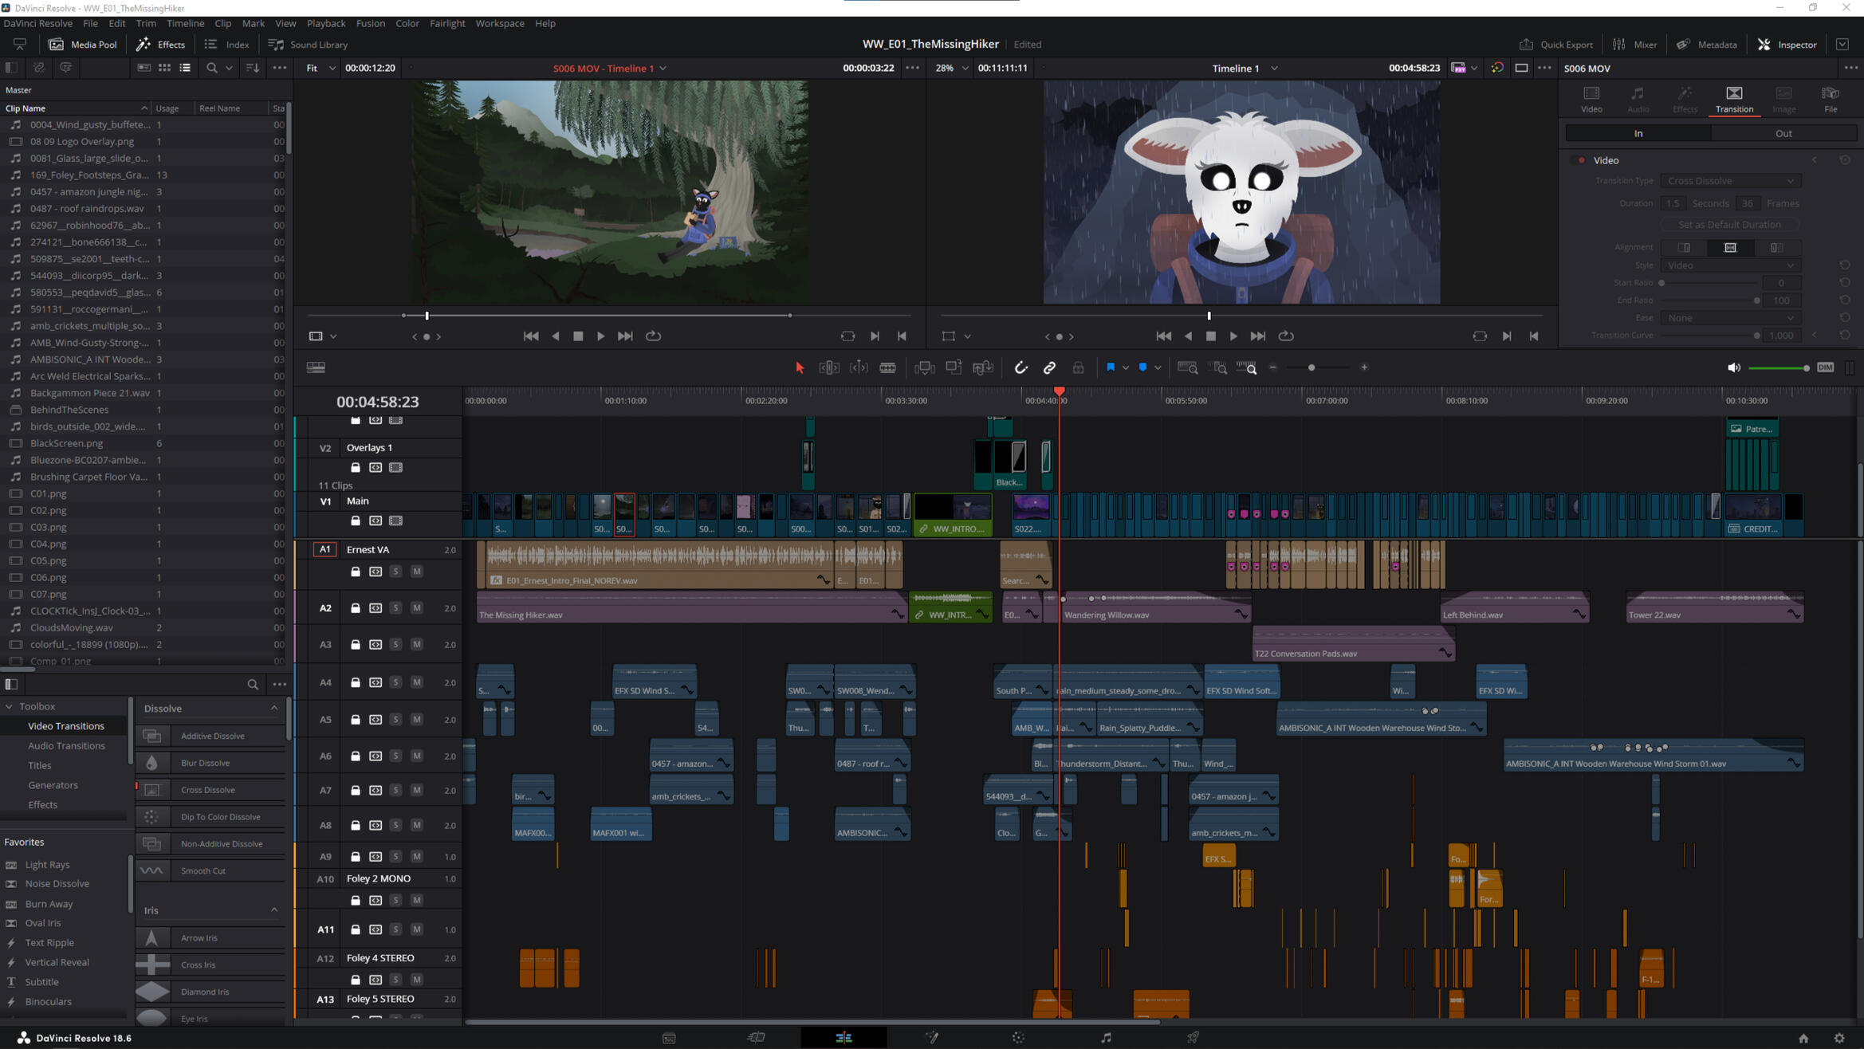Open the Sound Library panel

[308, 44]
